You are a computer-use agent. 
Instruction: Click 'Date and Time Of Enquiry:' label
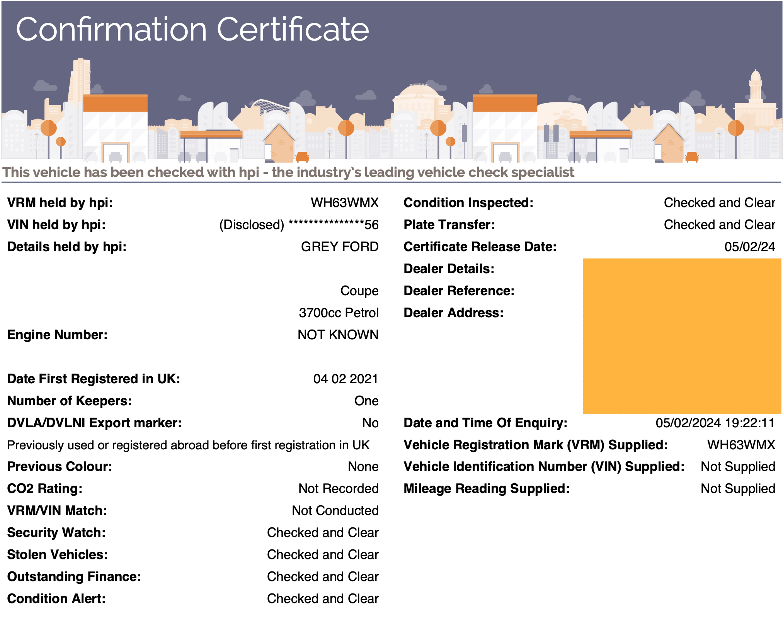point(485,423)
